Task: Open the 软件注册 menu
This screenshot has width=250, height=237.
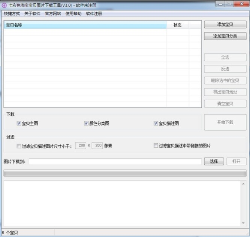Action: pyautogui.click(x=94, y=14)
